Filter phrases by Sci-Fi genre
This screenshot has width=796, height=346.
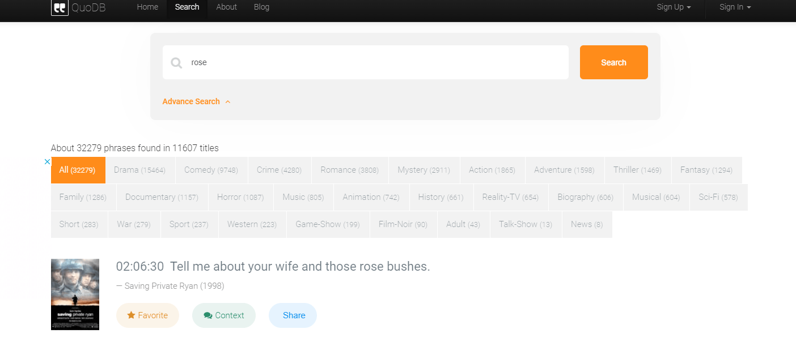[x=718, y=197]
